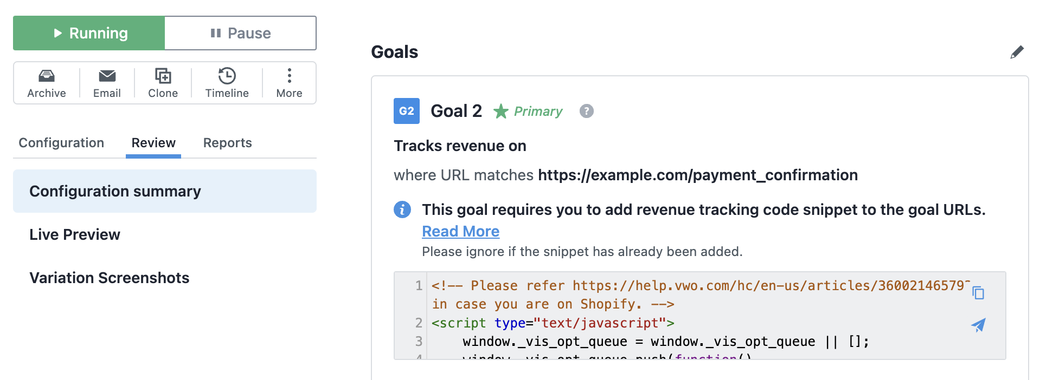Open the More three-dots menu
The width and height of the screenshot is (1040, 380).
click(289, 75)
